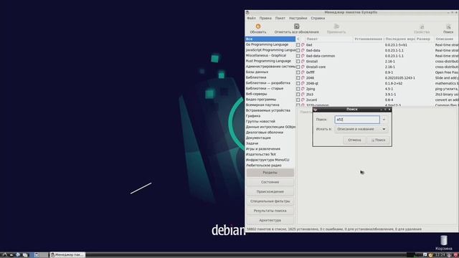Sort by the Установленная версия column header
The image size is (459, 258).
(368, 39)
